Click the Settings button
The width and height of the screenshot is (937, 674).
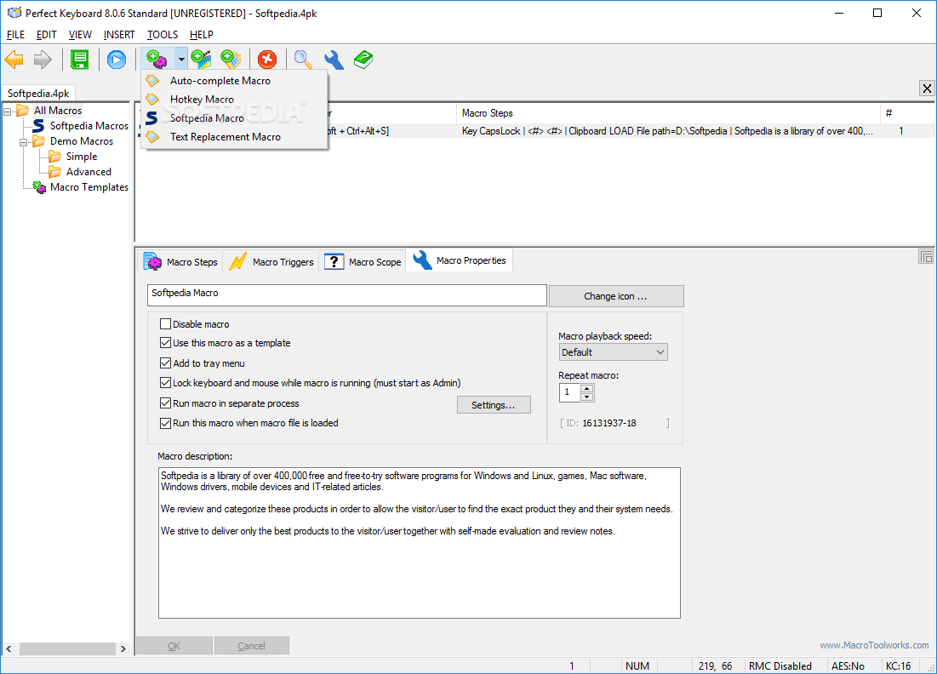click(x=494, y=405)
